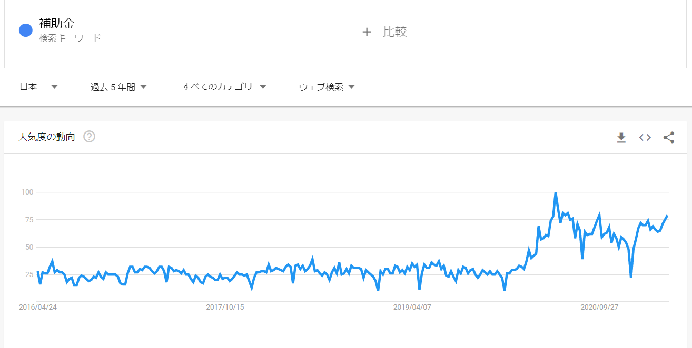Edit the 補助金 search term
Image resolution: width=692 pixels, height=348 pixels.
[57, 24]
